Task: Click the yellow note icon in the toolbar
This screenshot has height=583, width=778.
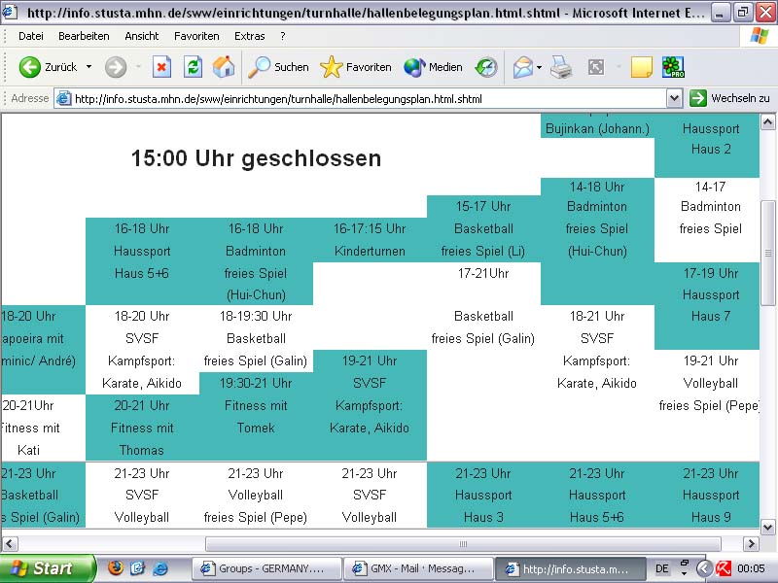Action: click(x=642, y=67)
